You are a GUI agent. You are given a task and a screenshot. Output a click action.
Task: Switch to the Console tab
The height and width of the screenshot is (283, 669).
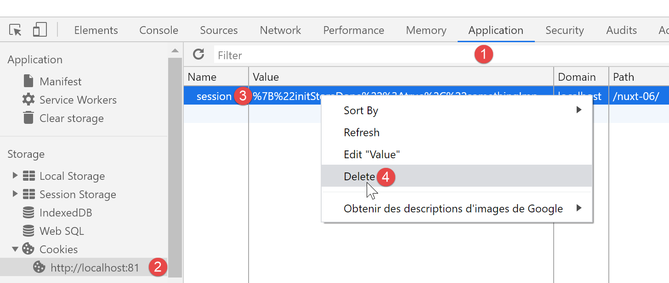coord(159,30)
